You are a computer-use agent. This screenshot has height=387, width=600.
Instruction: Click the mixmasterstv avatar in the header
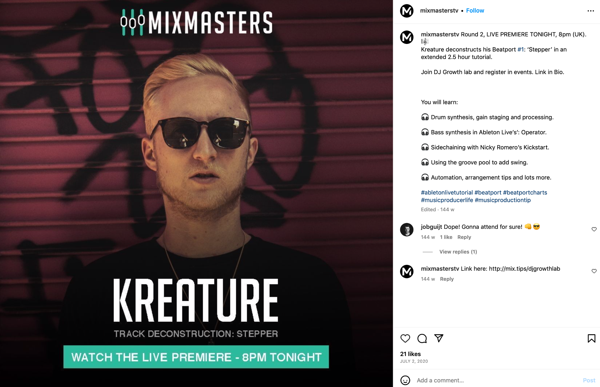point(407,11)
